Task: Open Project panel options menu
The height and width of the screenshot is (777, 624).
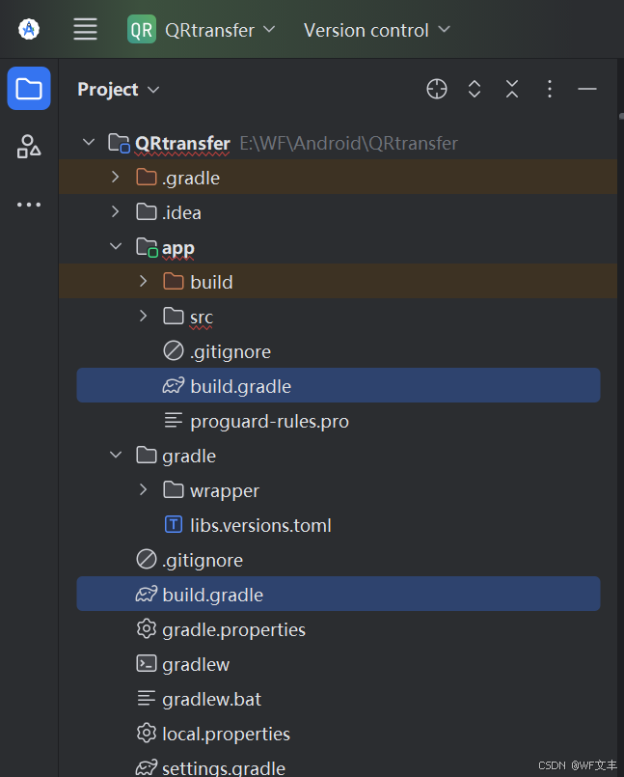Action: click(x=550, y=90)
